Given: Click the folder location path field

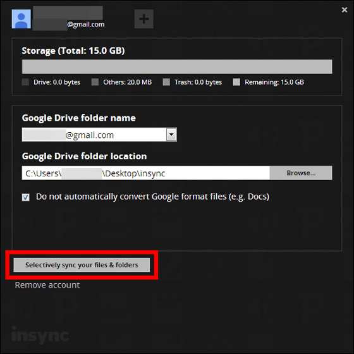Looking at the screenshot, I should (x=146, y=173).
